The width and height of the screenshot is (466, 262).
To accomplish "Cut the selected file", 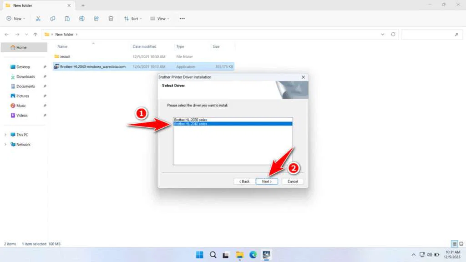I will 38,18.
